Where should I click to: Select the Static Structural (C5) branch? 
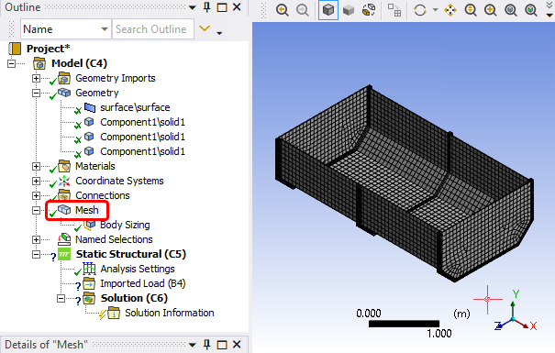coord(130,254)
